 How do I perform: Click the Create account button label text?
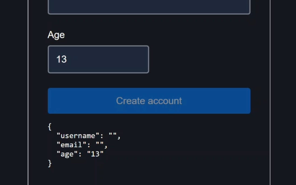pyautogui.click(x=149, y=101)
